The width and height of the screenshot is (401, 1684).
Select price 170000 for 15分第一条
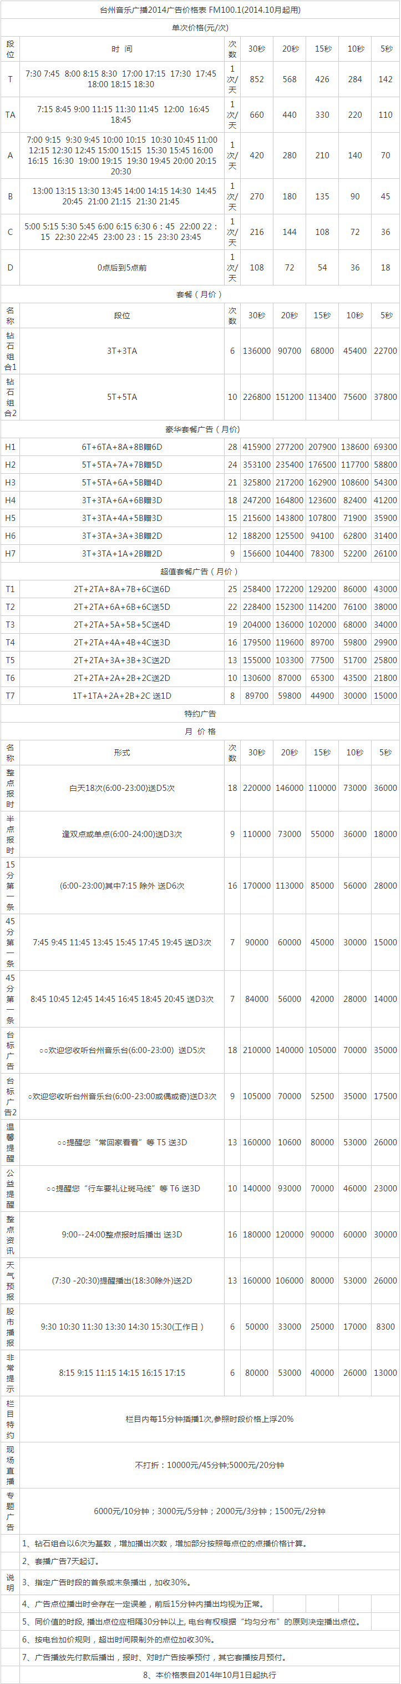257,886
